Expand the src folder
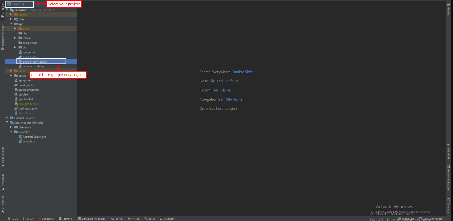This screenshot has width=453, height=221. click(15, 47)
